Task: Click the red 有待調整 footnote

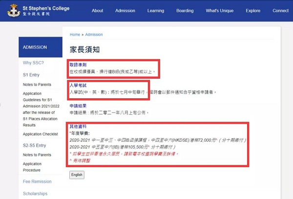Action: (x=80, y=161)
